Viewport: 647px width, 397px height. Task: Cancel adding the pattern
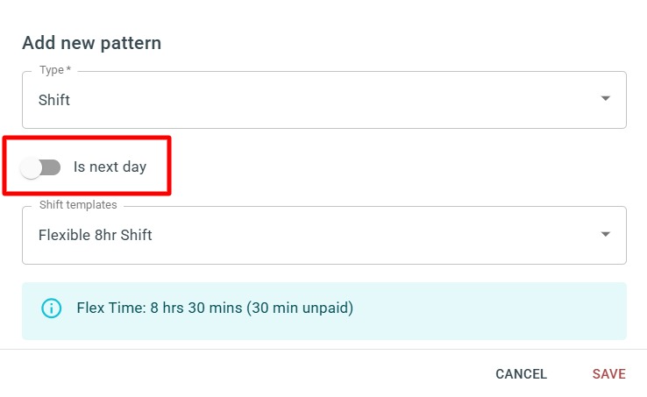(521, 374)
